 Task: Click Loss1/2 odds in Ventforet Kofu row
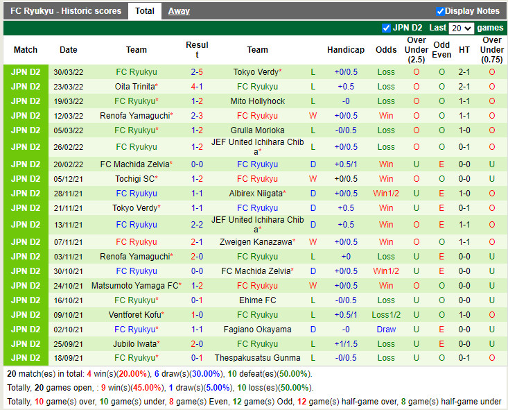coord(386,315)
